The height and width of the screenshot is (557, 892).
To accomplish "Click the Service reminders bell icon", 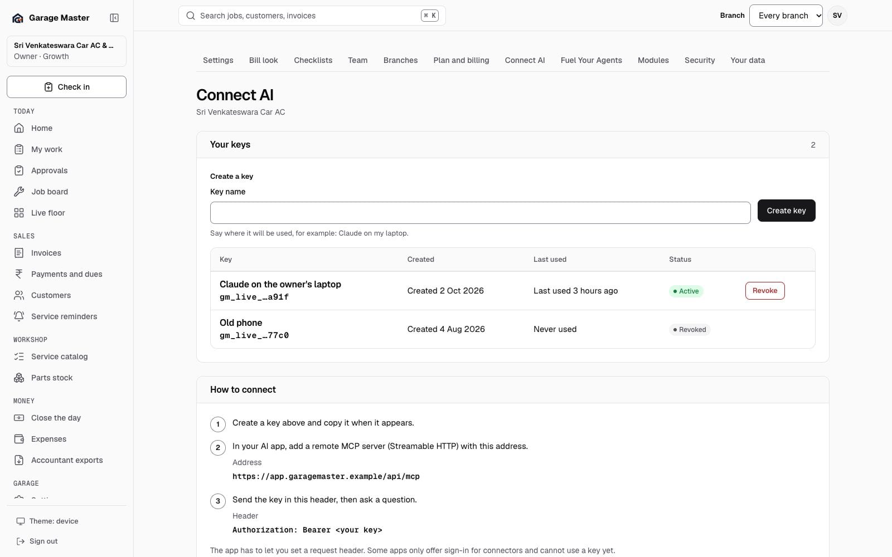I will 19,316.
